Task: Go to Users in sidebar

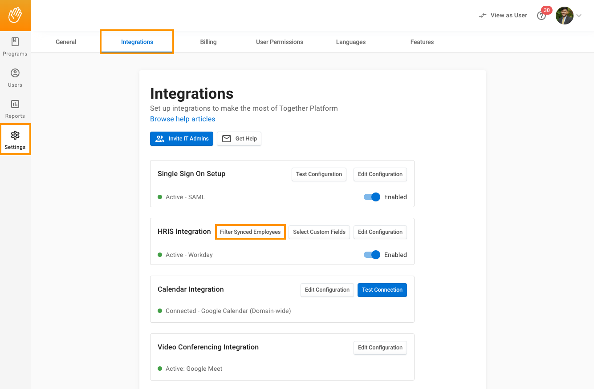Action: pyautogui.click(x=15, y=78)
